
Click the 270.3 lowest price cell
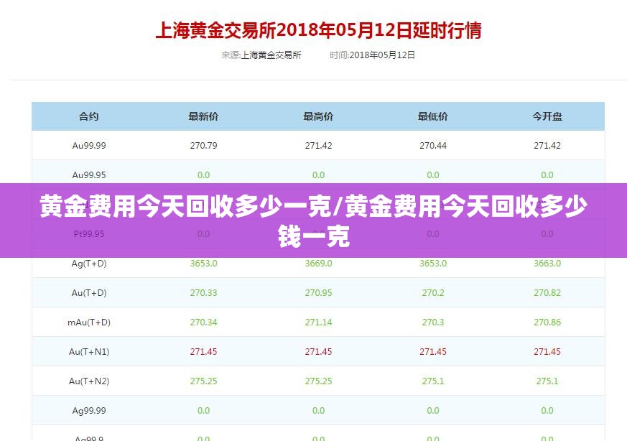tap(432, 322)
